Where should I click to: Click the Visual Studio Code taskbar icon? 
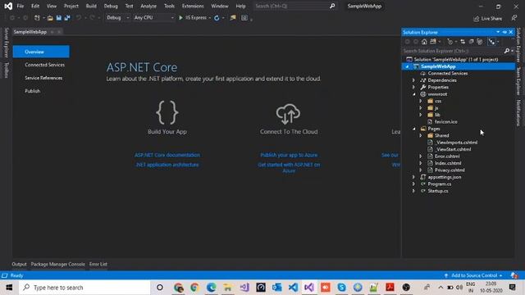tap(293, 288)
